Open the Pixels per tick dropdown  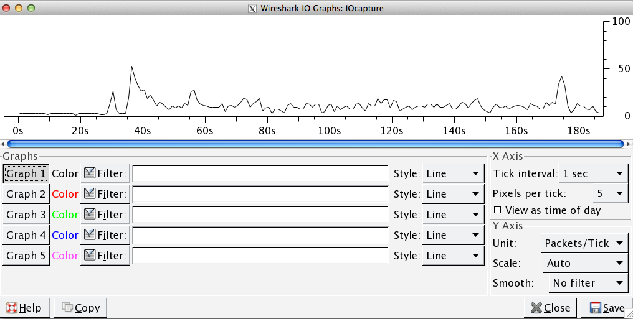click(610, 194)
